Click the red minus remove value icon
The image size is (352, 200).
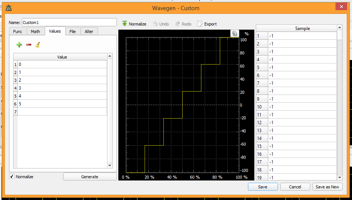tap(29, 45)
